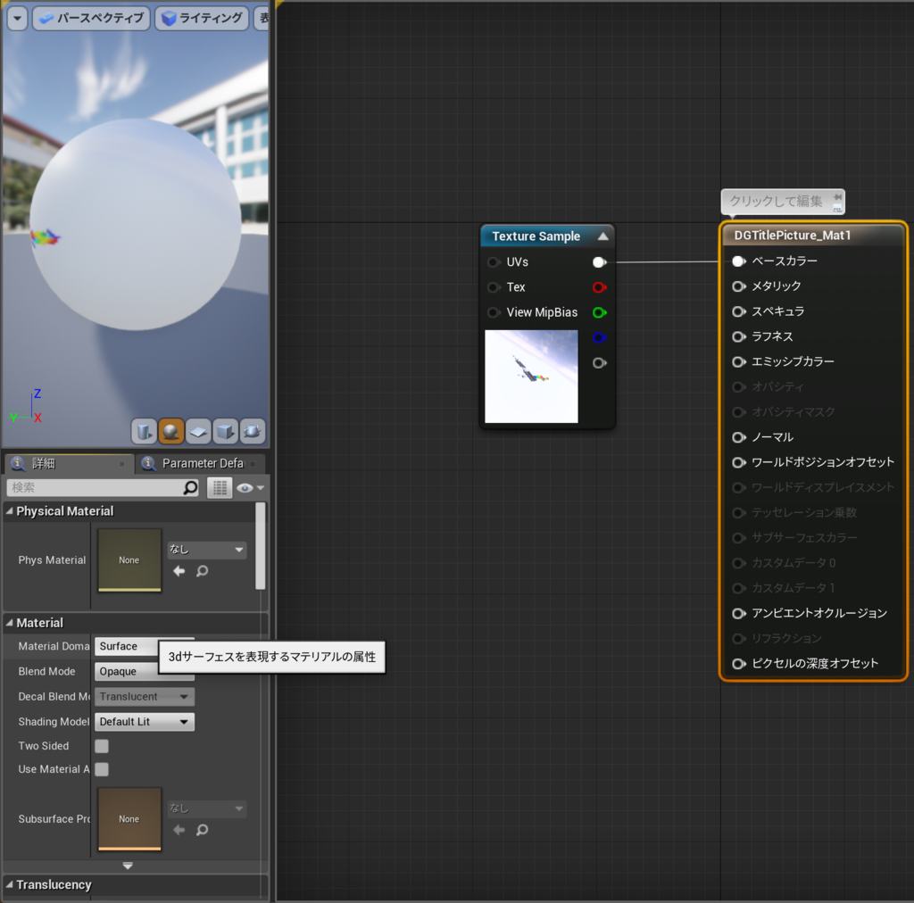Select the cube preview mesh icon
Image resolution: width=914 pixels, height=903 pixels.
[x=226, y=432]
